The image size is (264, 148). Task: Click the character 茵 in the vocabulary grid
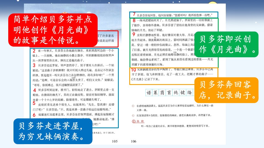(x=162, y=93)
